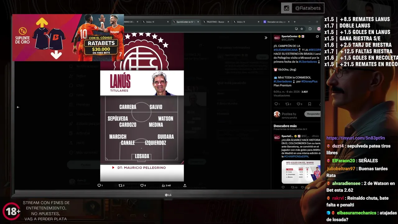Click the install/cast icon in address bar
The image size is (398, 224).
click(296, 29)
